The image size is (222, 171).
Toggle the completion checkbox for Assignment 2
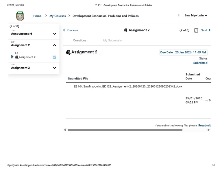click(x=54, y=57)
